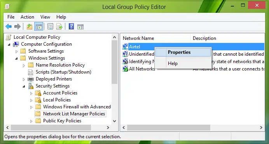Open the Action menu
Screen dimensions: 269x144
point(27,17)
